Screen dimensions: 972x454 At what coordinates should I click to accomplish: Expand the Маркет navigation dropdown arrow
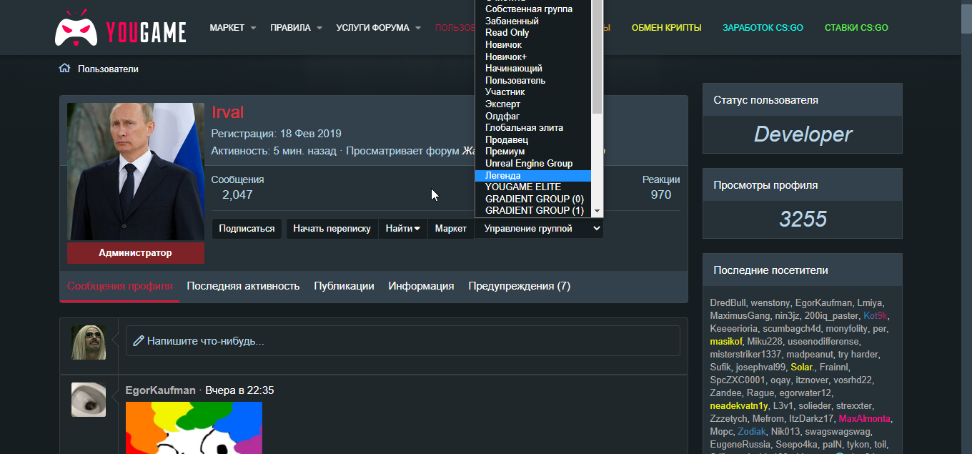[x=253, y=28]
